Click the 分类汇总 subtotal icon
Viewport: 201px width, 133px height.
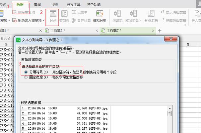151,14
